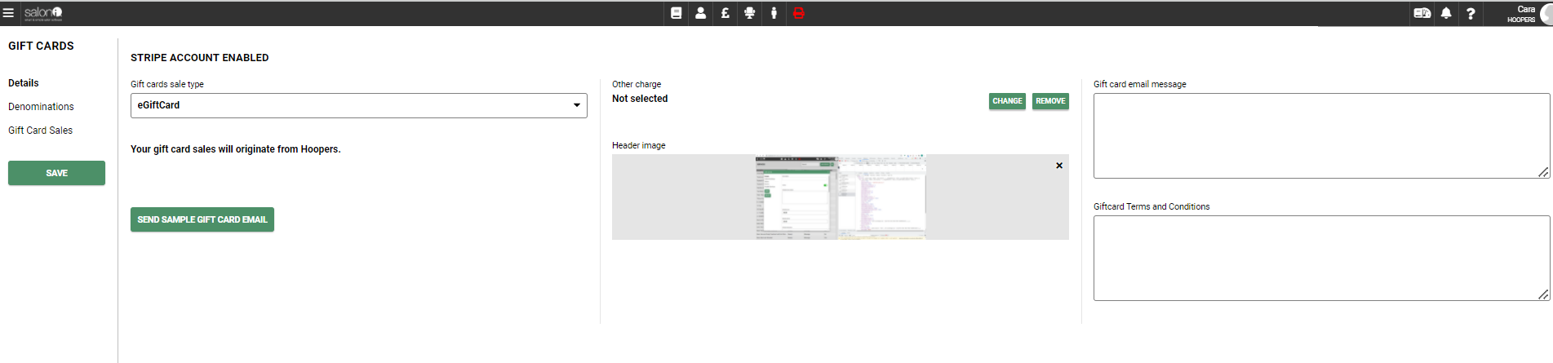Image resolution: width=1553 pixels, height=363 pixels.
Task: Go to Denominations section
Action: [x=41, y=107]
